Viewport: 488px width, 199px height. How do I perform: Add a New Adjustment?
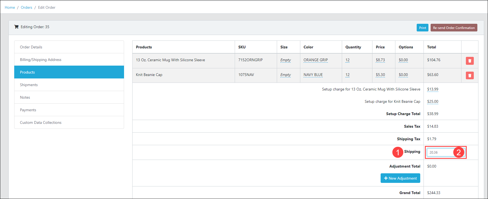400,178
